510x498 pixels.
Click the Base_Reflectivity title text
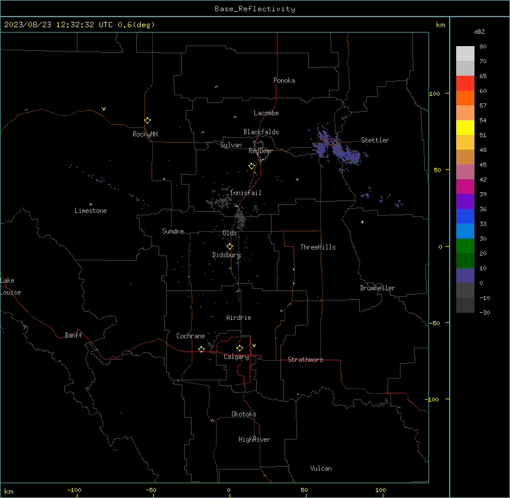(255, 9)
